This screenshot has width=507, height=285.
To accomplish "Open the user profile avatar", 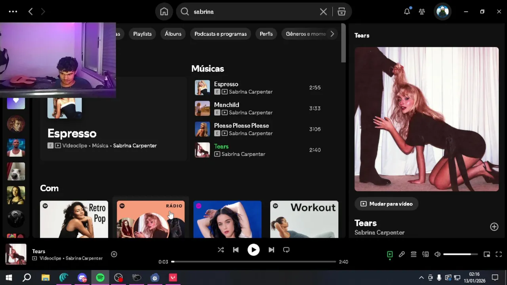I will point(442,11).
